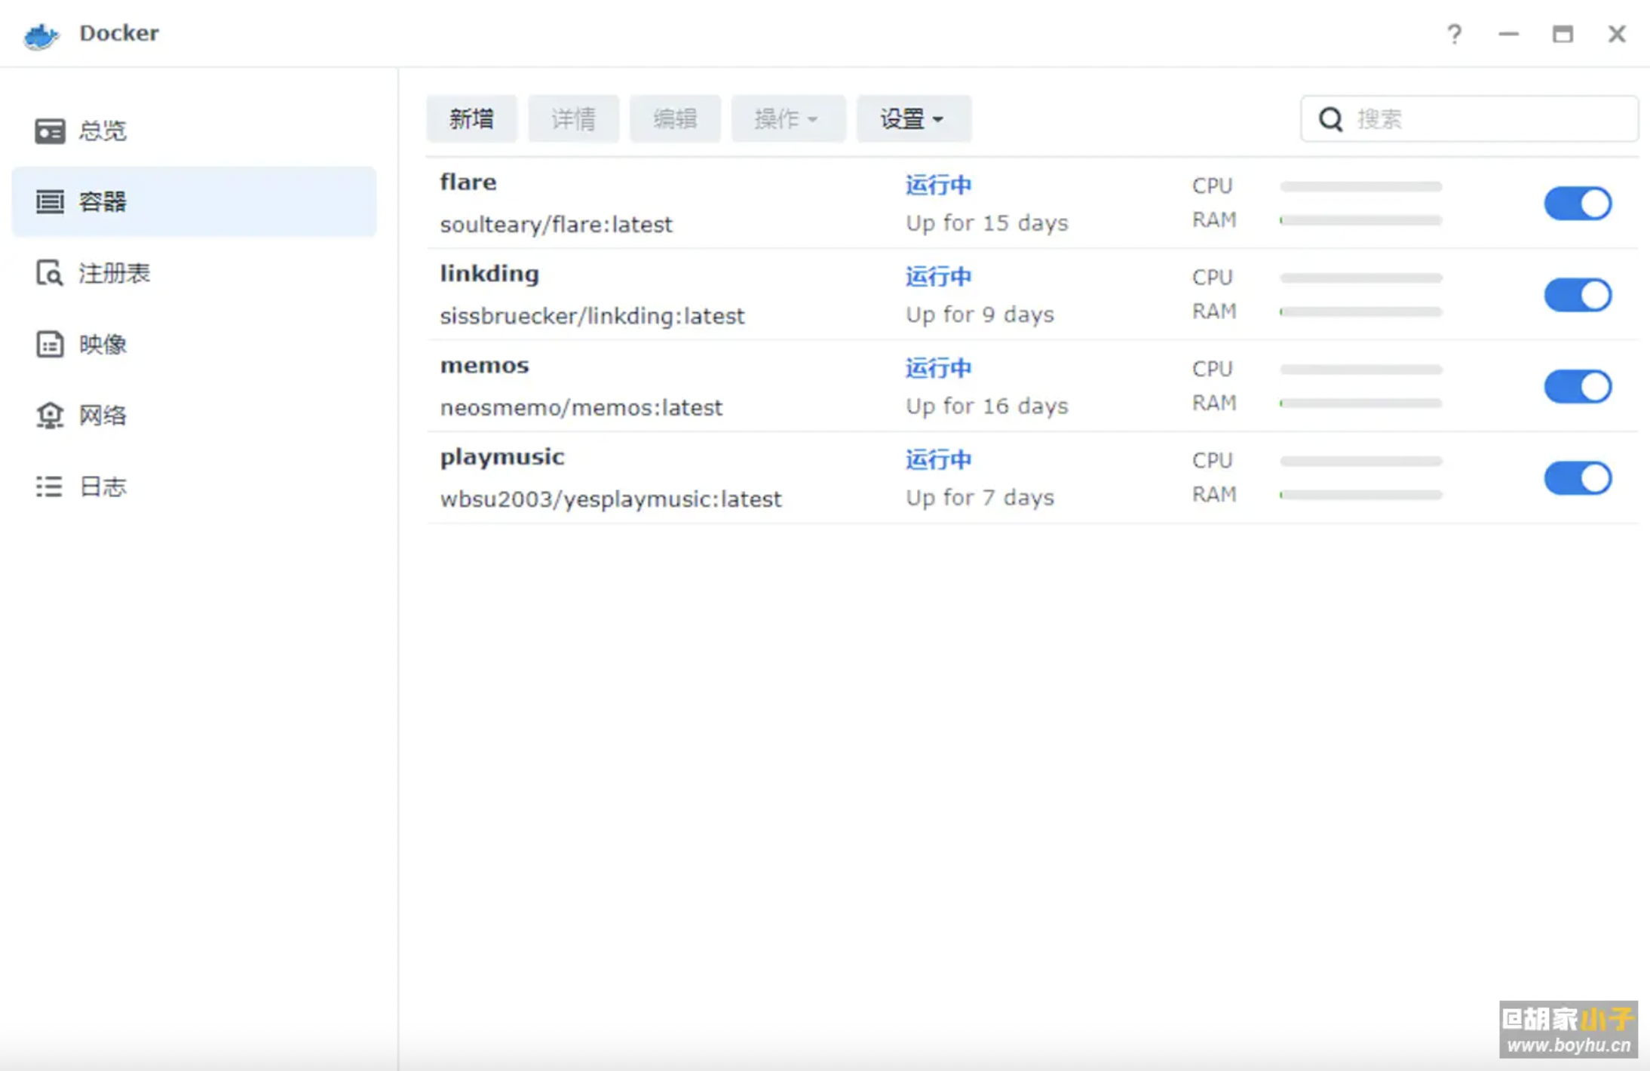Click the Docker title text
Screen dimensions: 1650x1071
pos(119,33)
